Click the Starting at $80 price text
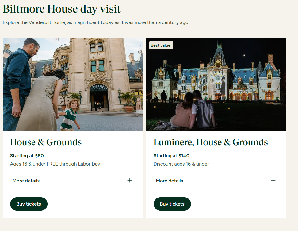 click(27, 155)
